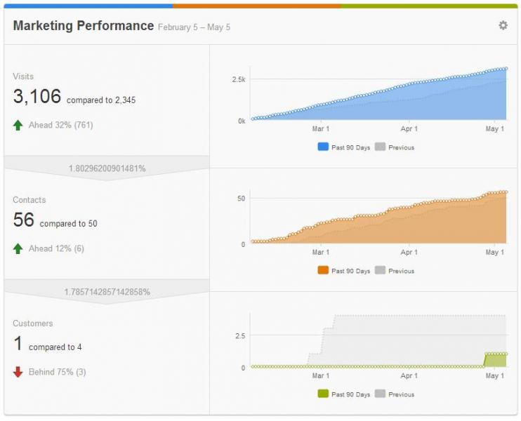Viewport: 521px width, 421px height.
Task: Select the Customers count 1
Action: [x=18, y=343]
